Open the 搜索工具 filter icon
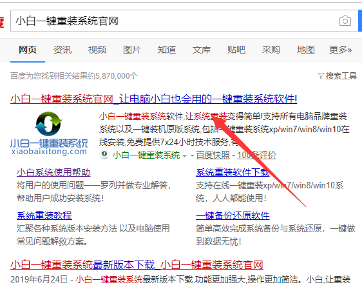 (x=321, y=76)
